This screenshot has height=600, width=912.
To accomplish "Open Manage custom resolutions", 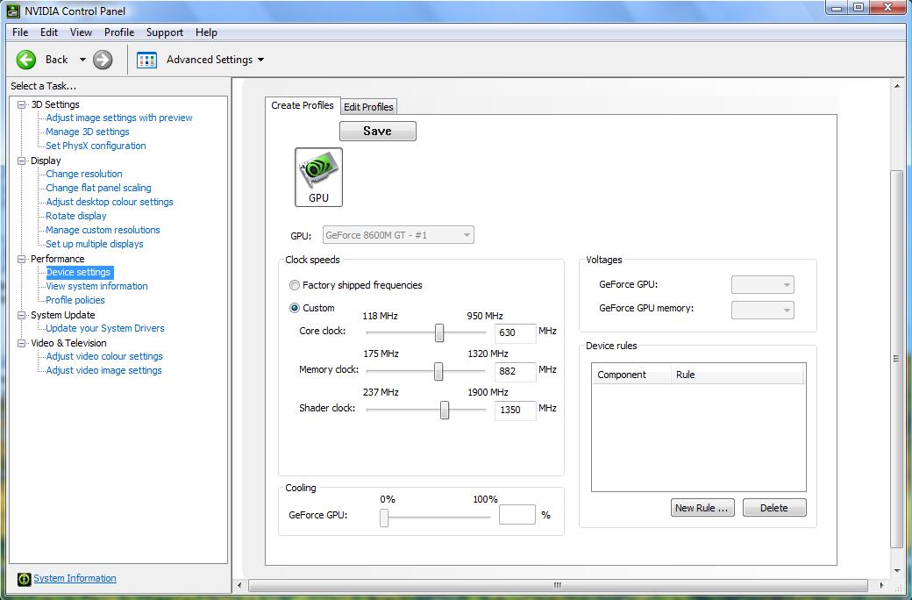I will [x=103, y=229].
